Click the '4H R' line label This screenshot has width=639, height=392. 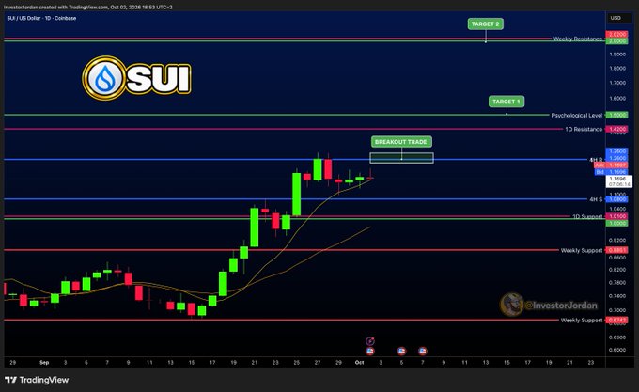coord(596,159)
